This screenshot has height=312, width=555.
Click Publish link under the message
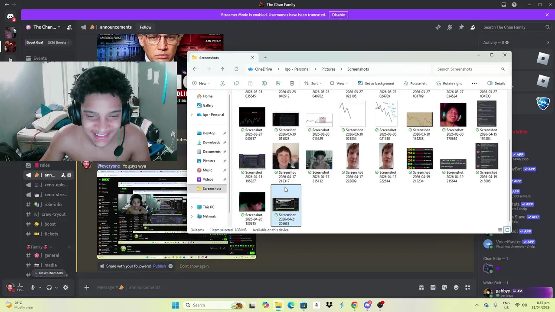(x=159, y=266)
